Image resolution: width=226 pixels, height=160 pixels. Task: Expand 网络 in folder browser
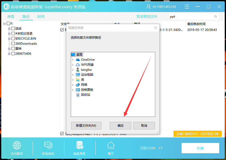coord(73,85)
